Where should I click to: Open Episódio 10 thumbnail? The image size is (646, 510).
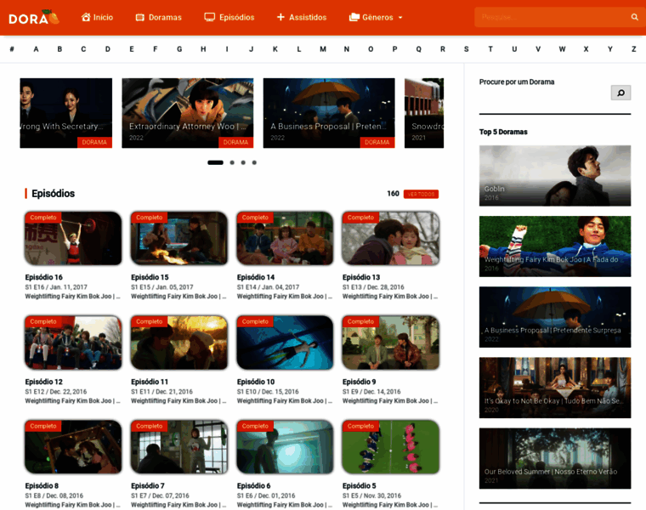click(x=285, y=343)
